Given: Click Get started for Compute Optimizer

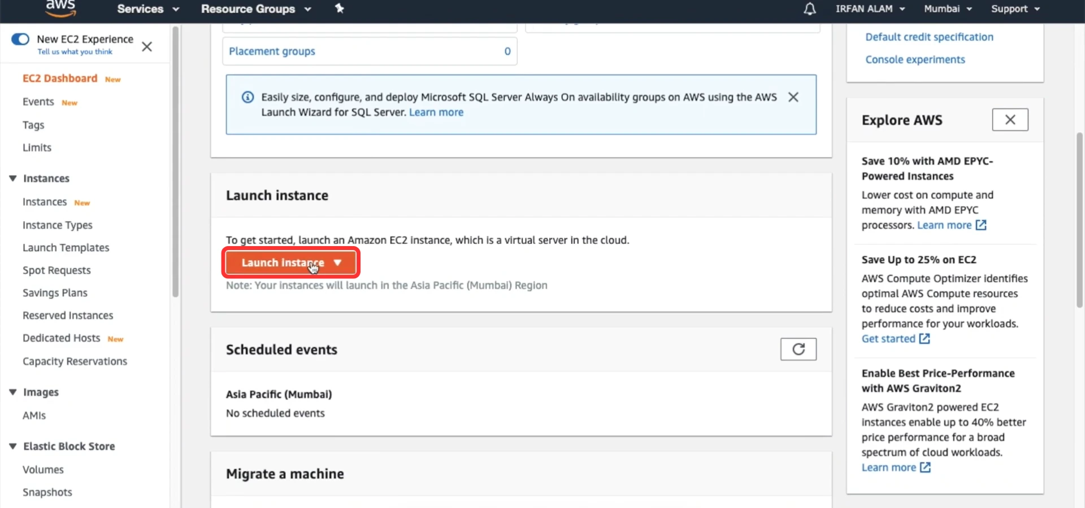Looking at the screenshot, I should 888,339.
